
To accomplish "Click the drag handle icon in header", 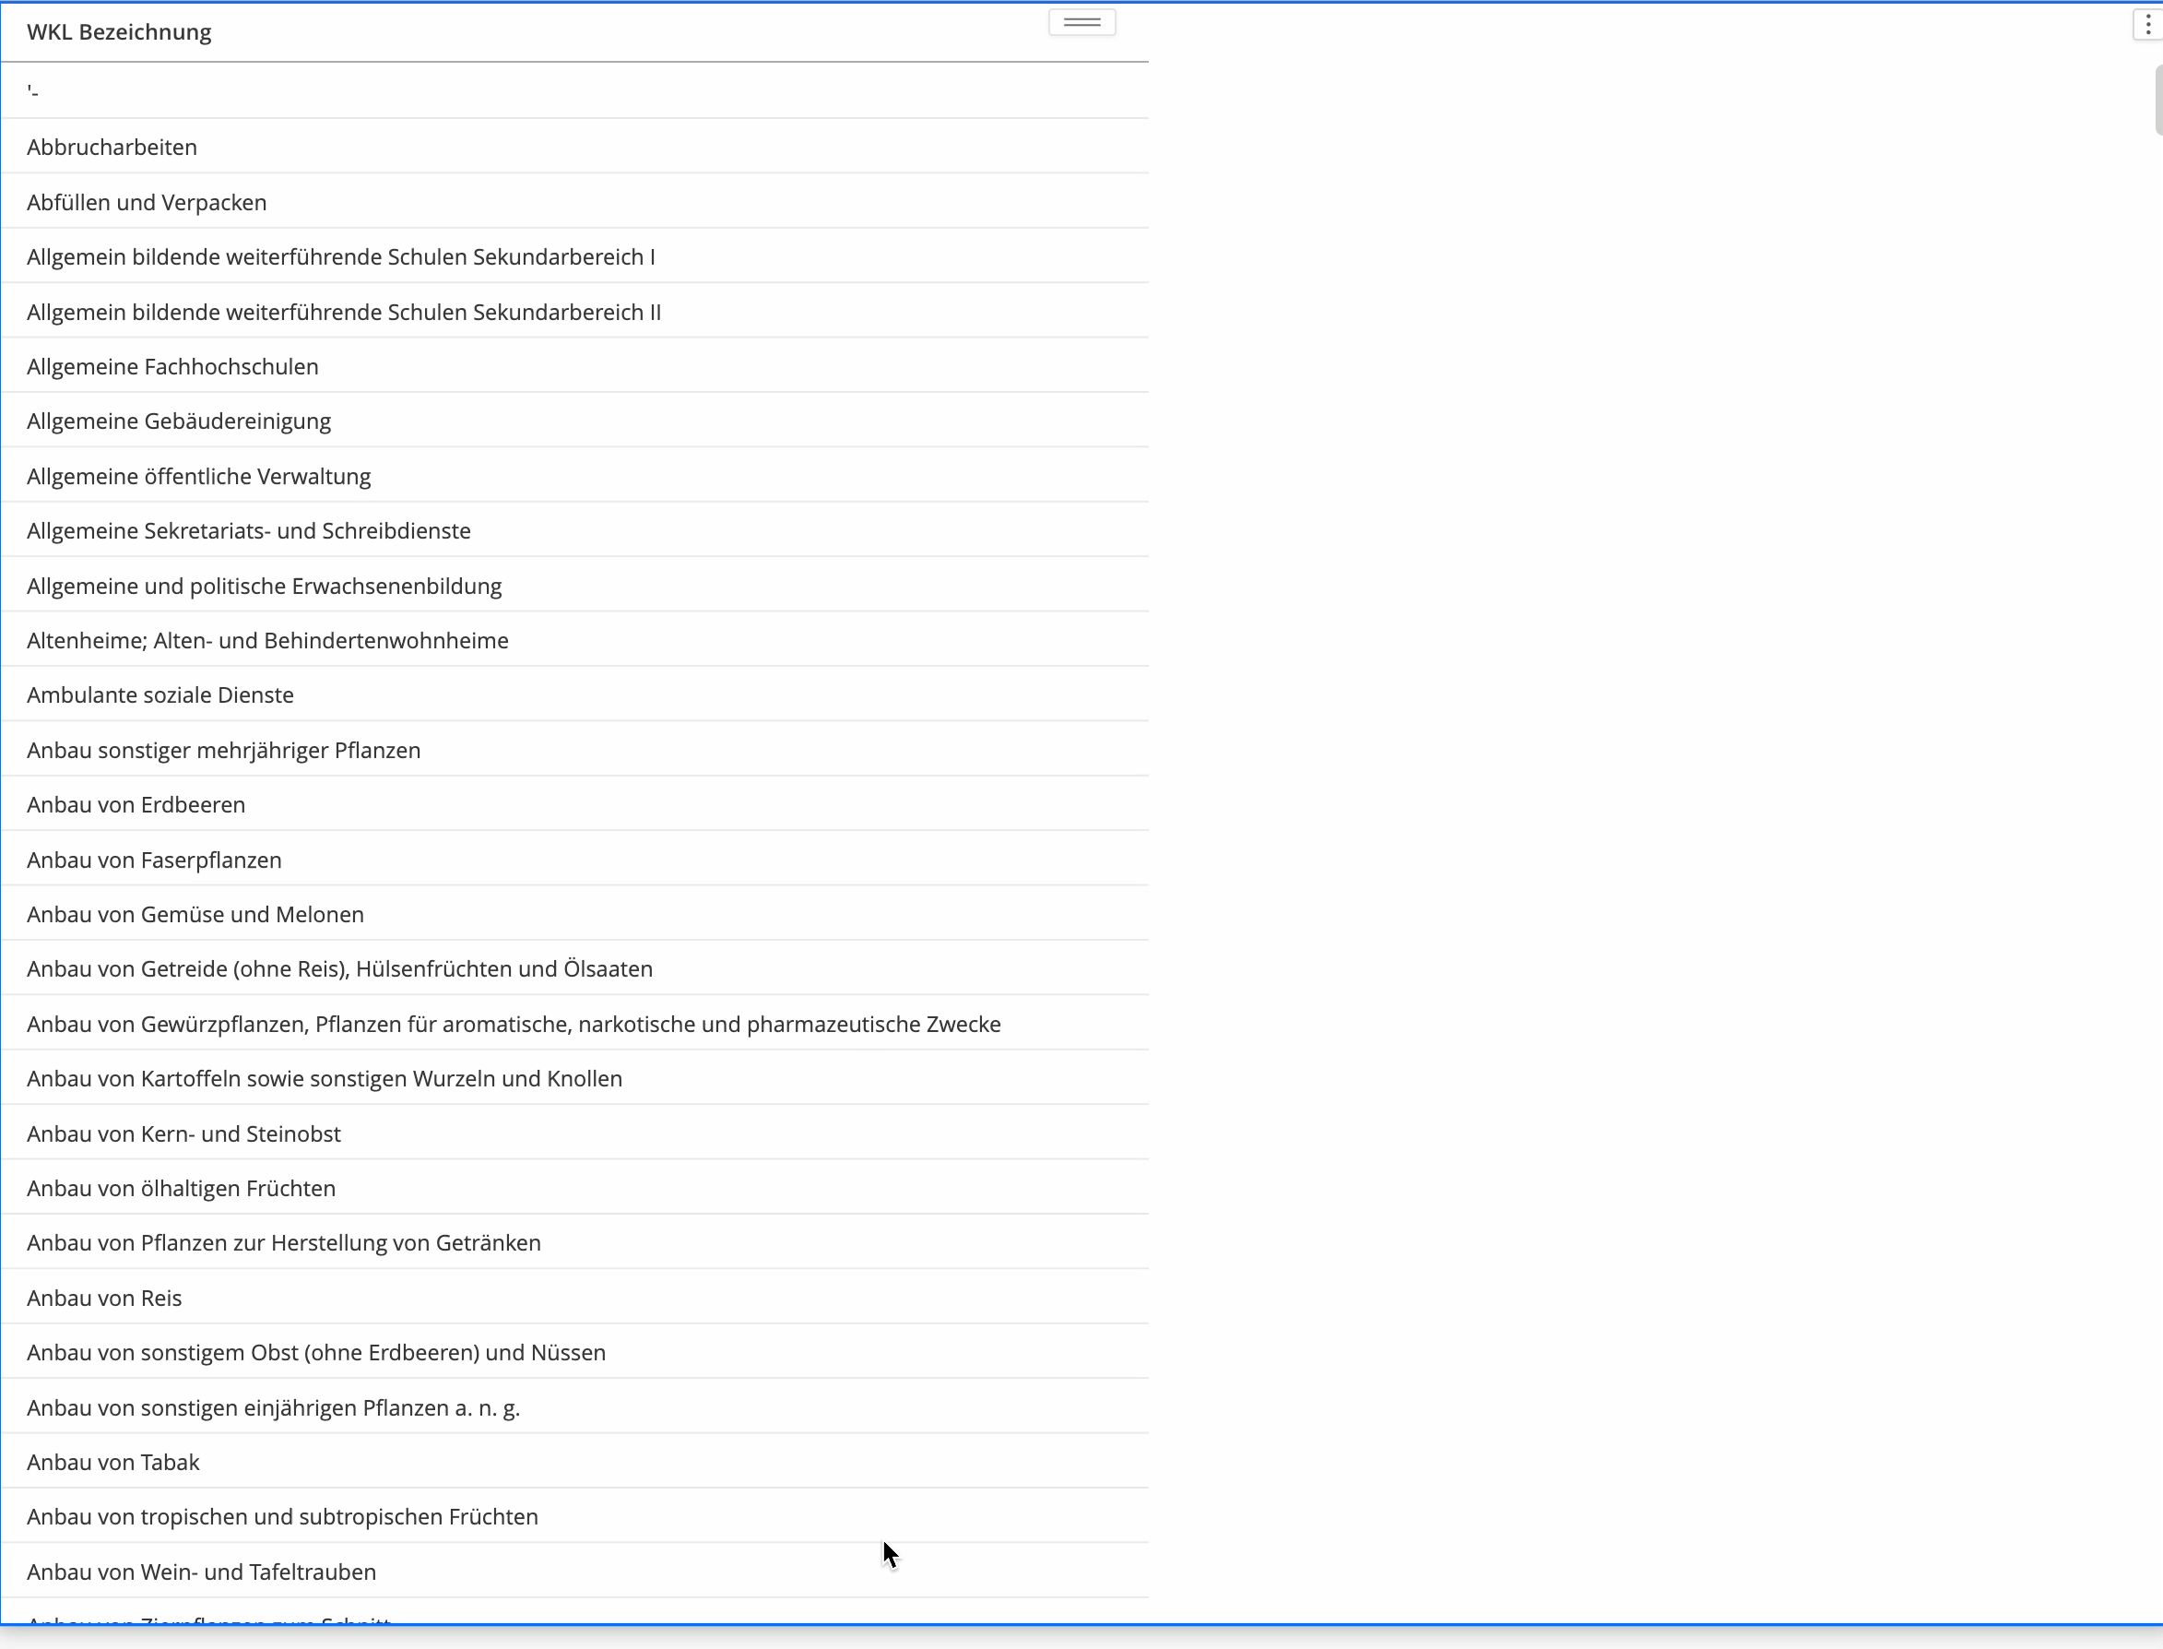I will click(1081, 22).
